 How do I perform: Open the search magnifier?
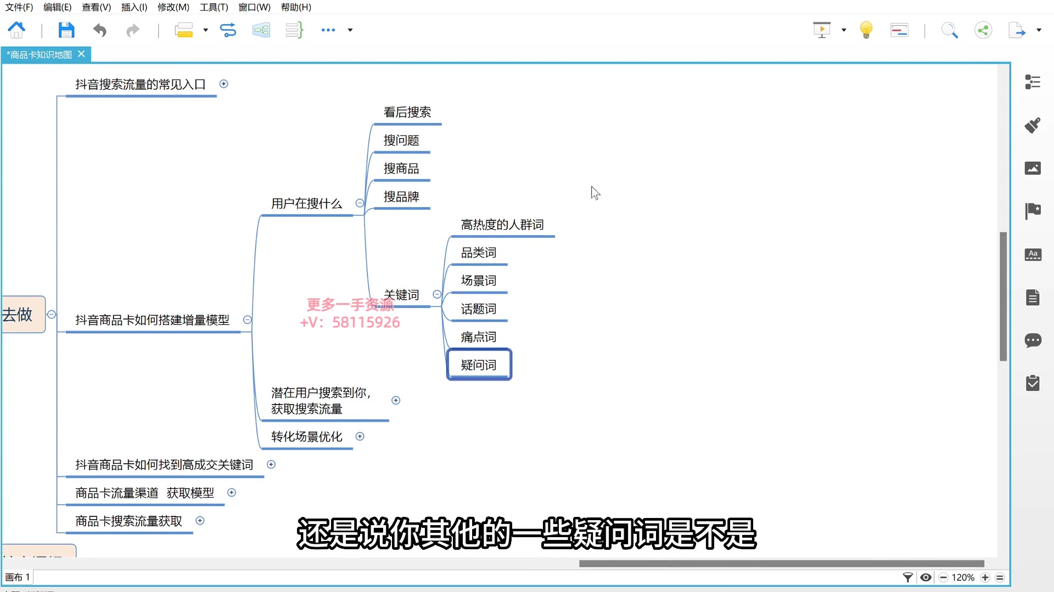(950, 30)
